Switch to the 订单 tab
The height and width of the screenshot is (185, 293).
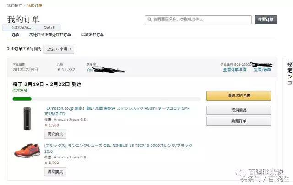[x=15, y=35]
